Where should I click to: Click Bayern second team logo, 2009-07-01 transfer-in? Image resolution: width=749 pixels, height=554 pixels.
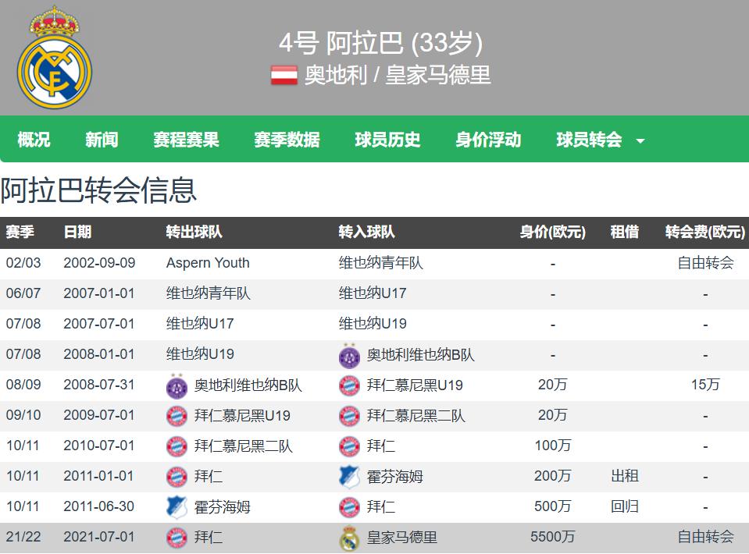pos(349,417)
